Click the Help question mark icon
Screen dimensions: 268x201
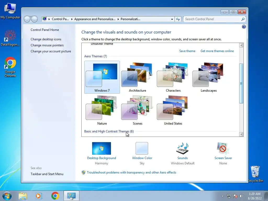244,27
